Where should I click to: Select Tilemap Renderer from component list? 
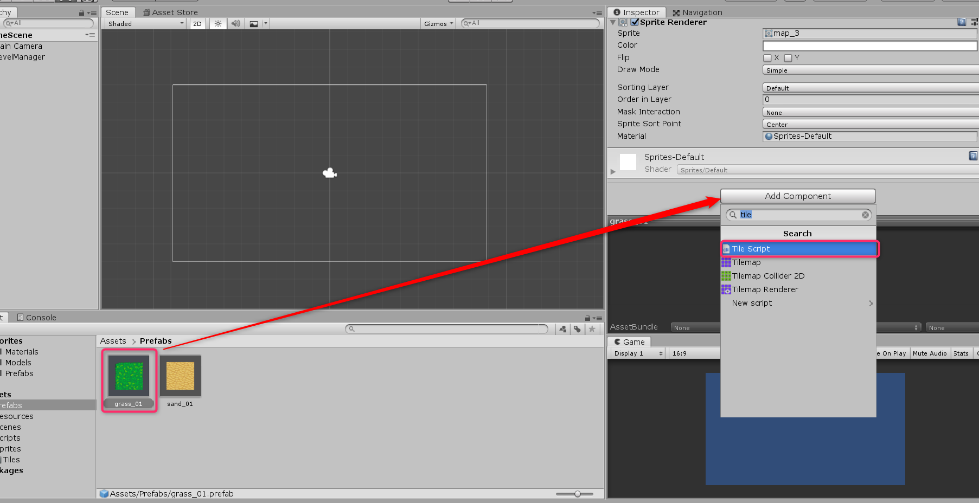tap(764, 289)
